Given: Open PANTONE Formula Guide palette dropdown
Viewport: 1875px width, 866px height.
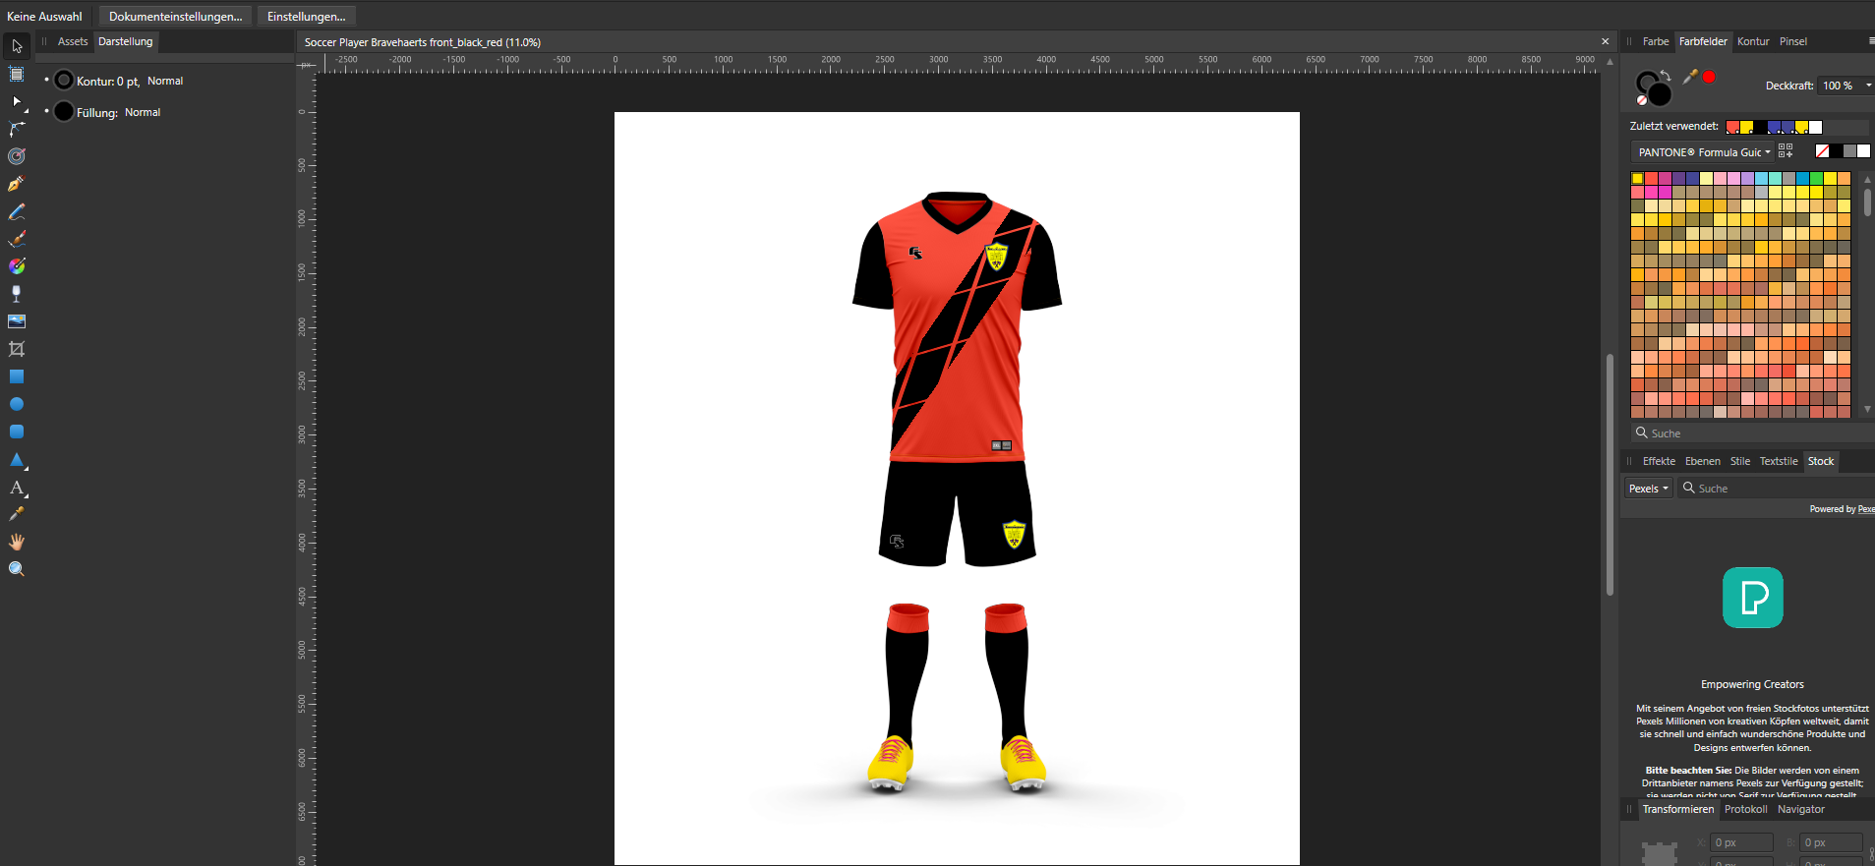Looking at the screenshot, I should point(1703,152).
